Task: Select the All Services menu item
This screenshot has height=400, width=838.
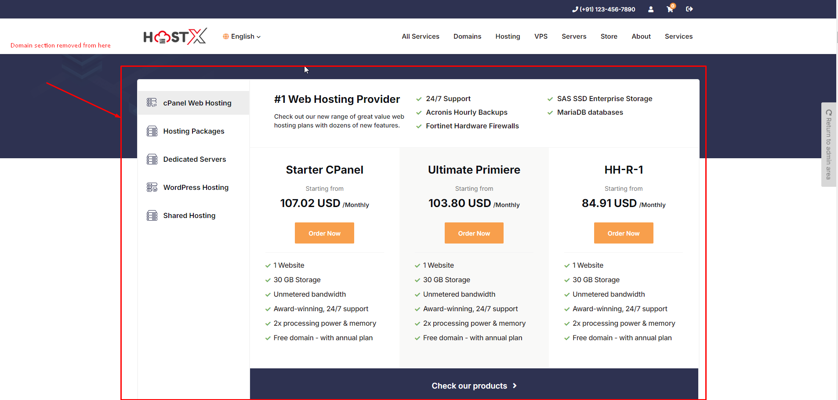Action: (420, 36)
